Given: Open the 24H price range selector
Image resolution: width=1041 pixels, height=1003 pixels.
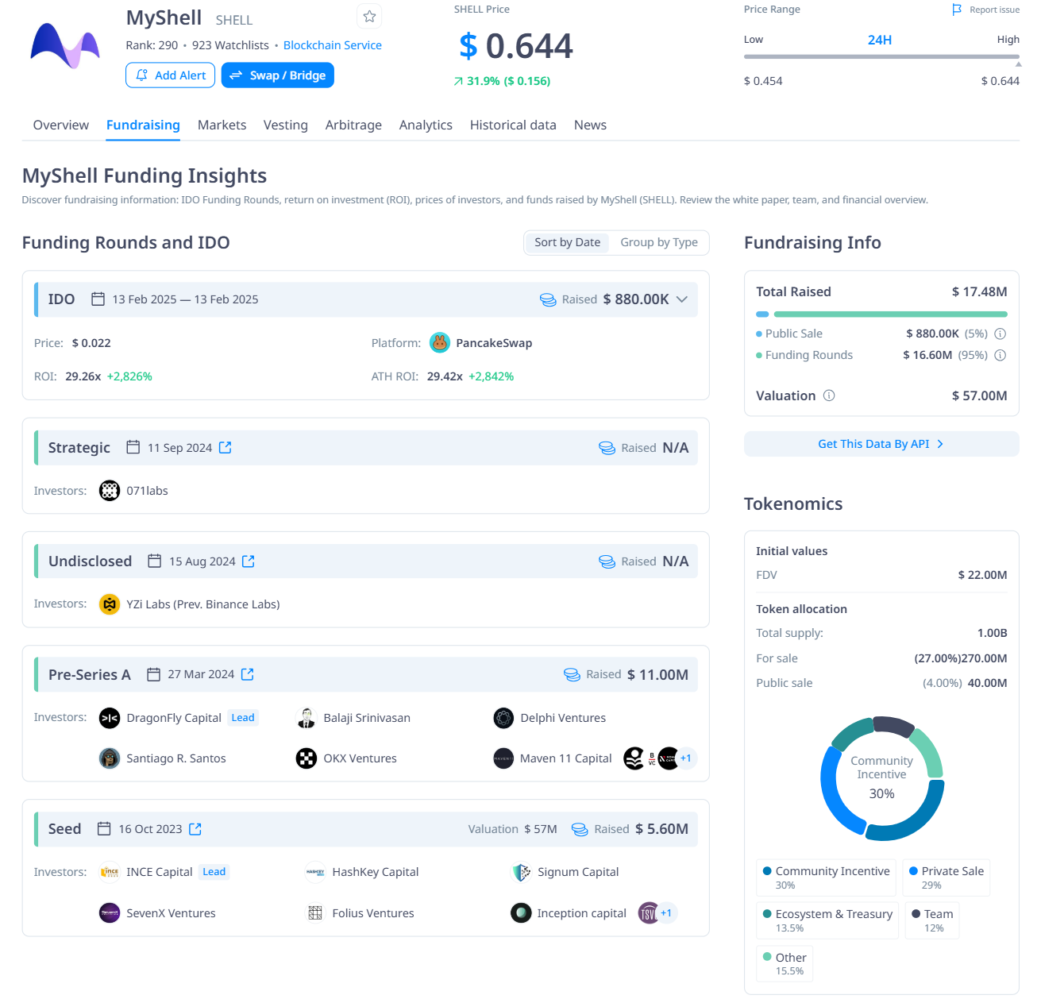Looking at the screenshot, I should click(880, 40).
